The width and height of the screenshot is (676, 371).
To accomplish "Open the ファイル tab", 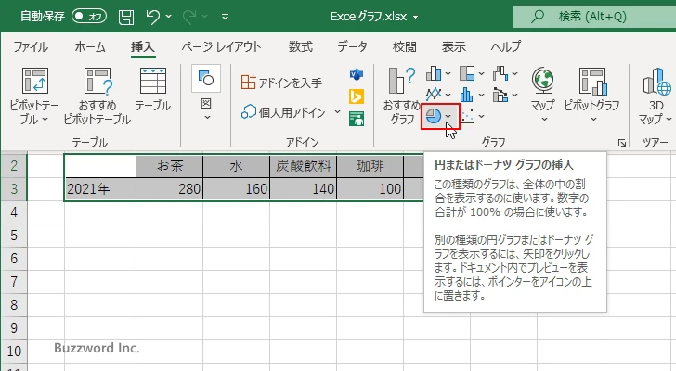I will click(30, 46).
